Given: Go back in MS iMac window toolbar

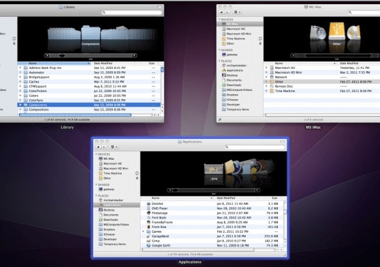Looking at the screenshot, I should click(221, 12).
